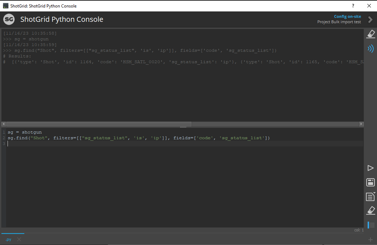Viewport: 377px width, 245px height.
Task: Save the script with the disk icon
Action: tap(371, 182)
